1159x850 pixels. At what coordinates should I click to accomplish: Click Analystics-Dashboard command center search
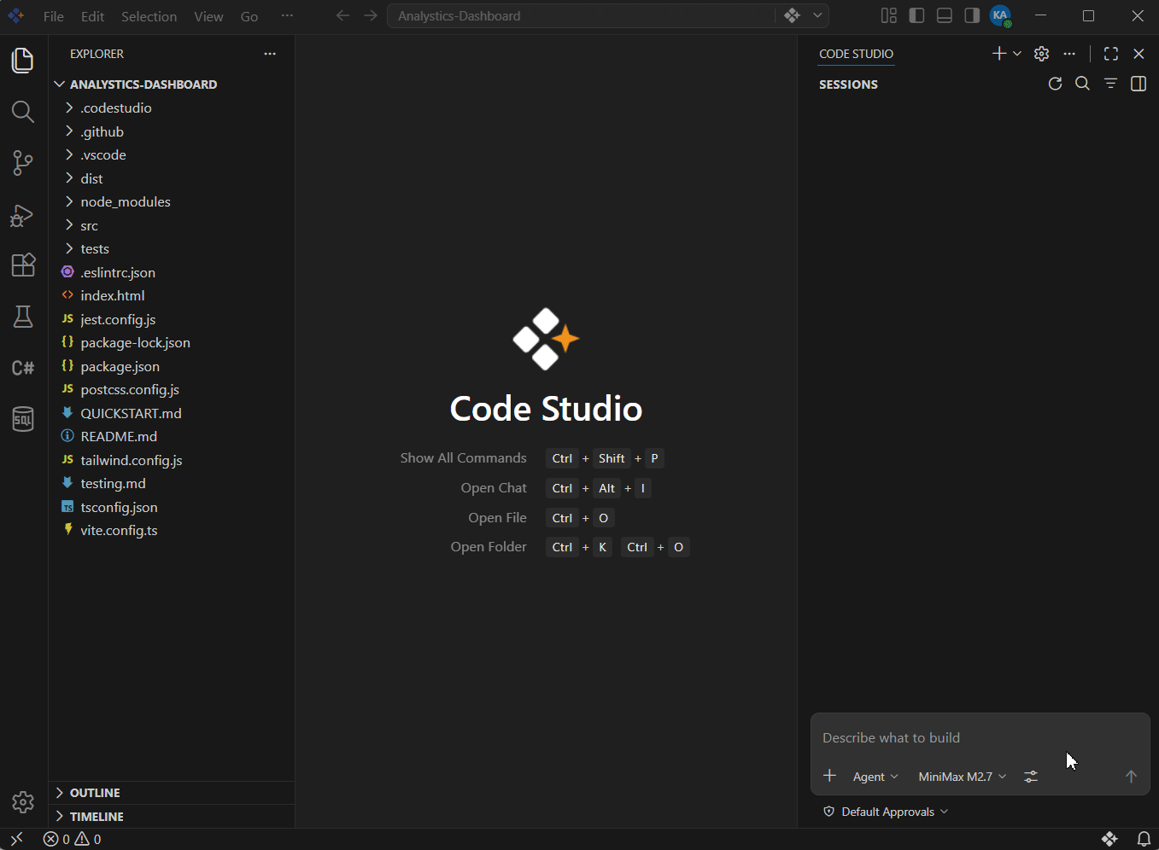(x=582, y=16)
